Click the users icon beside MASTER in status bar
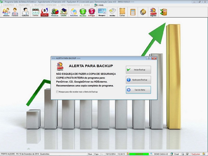 click(128, 154)
